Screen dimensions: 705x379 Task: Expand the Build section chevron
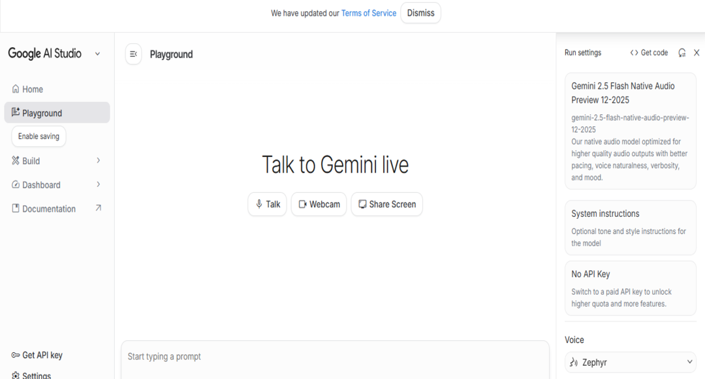98,161
